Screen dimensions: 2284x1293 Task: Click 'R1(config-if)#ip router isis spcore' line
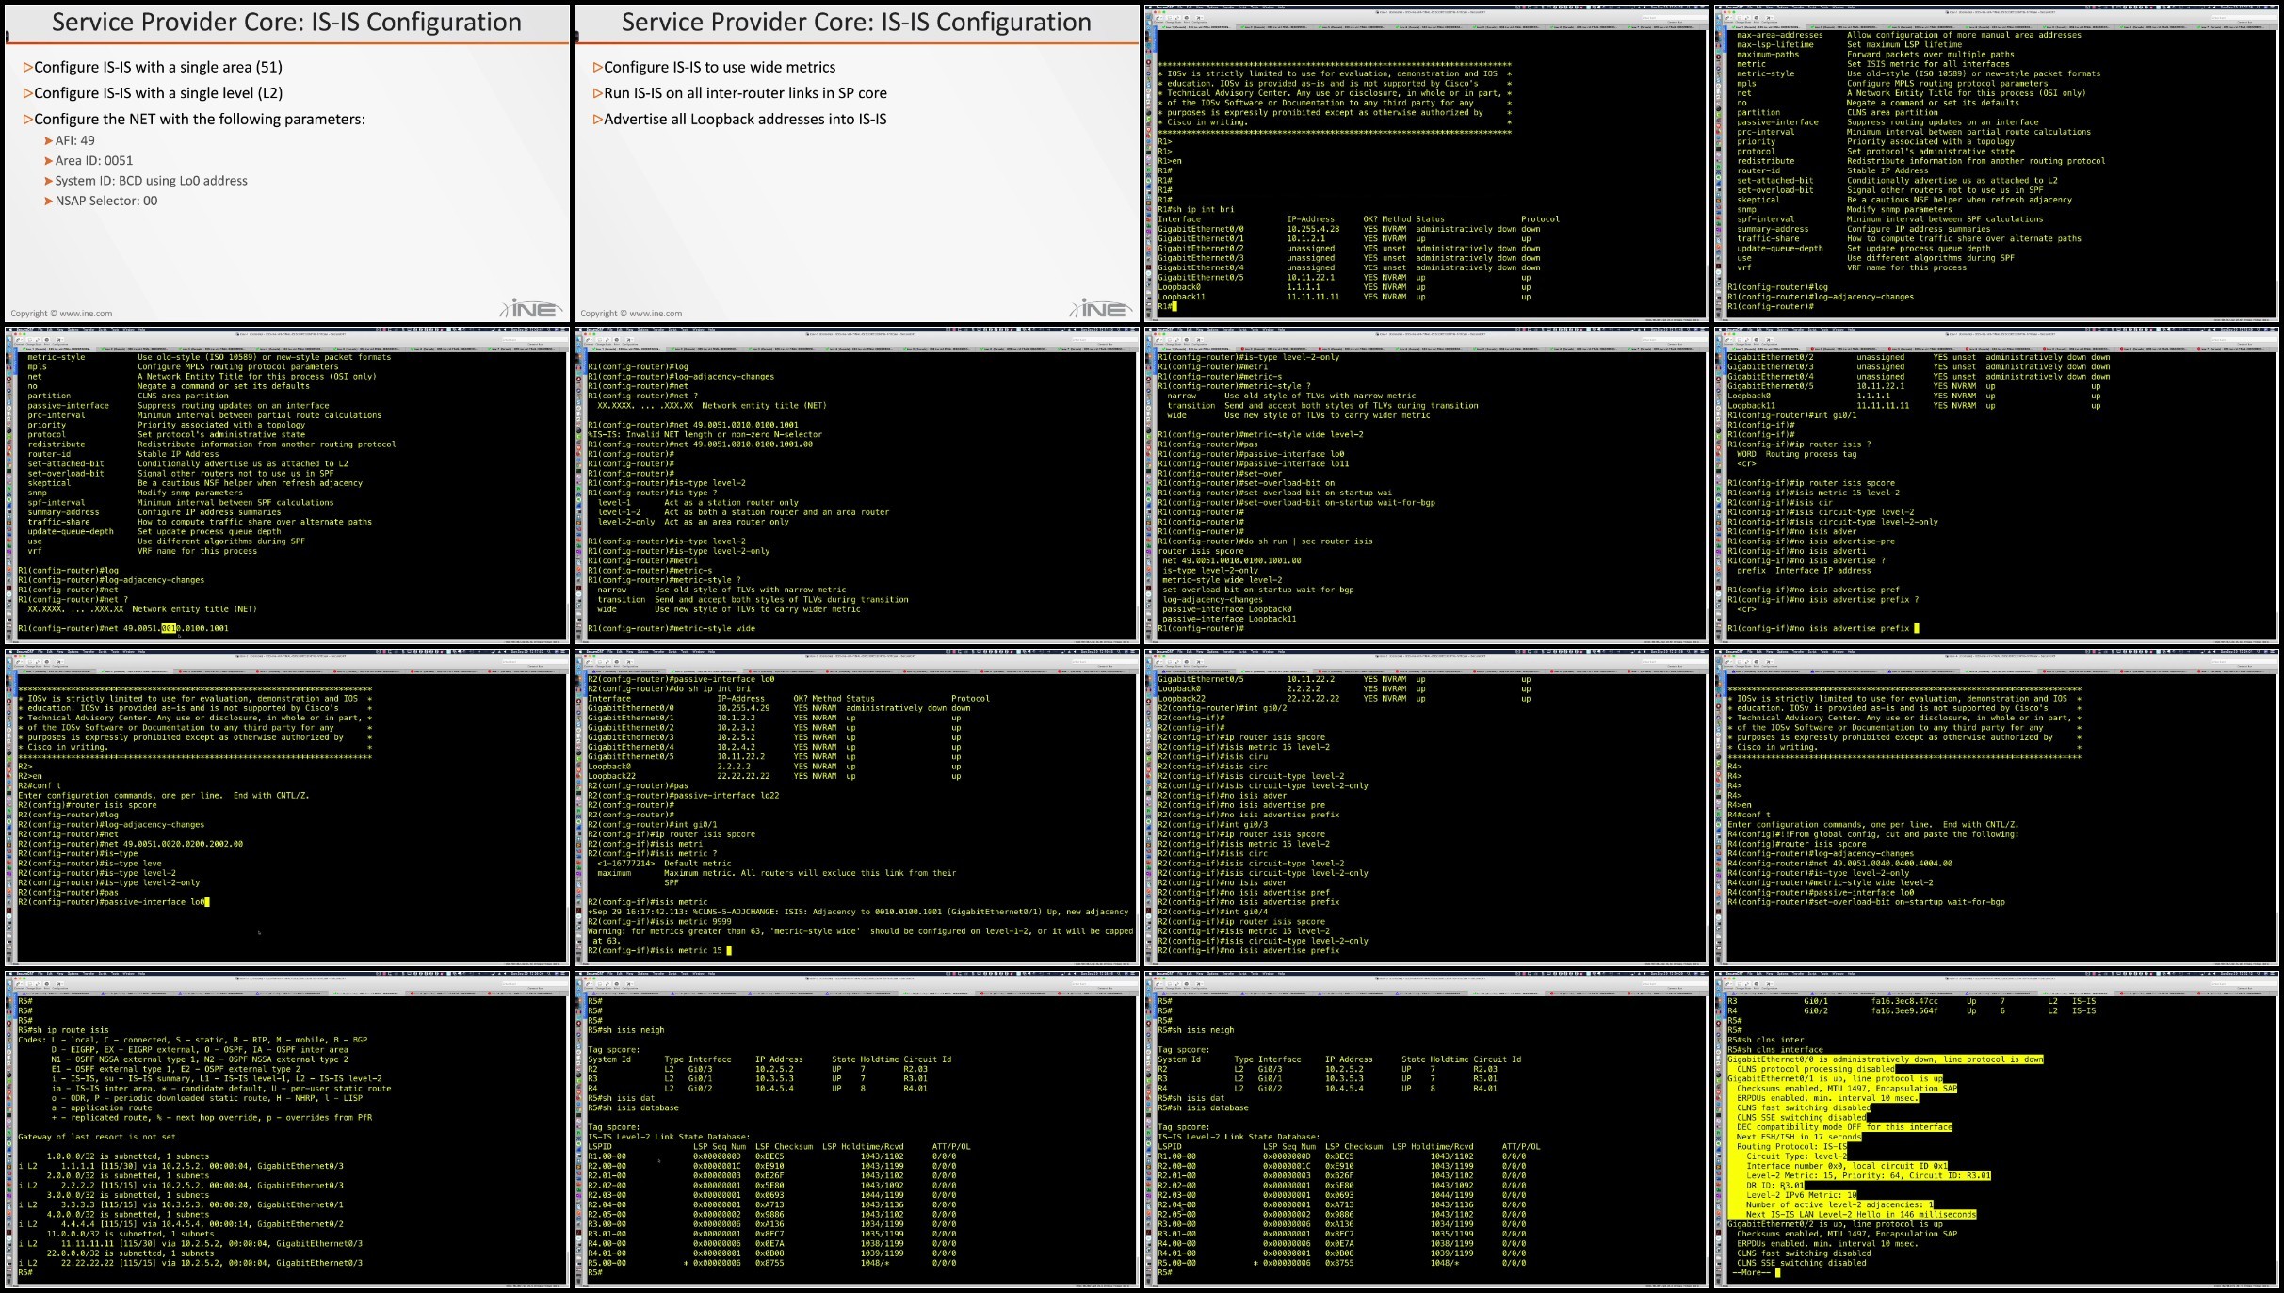(x=1811, y=483)
